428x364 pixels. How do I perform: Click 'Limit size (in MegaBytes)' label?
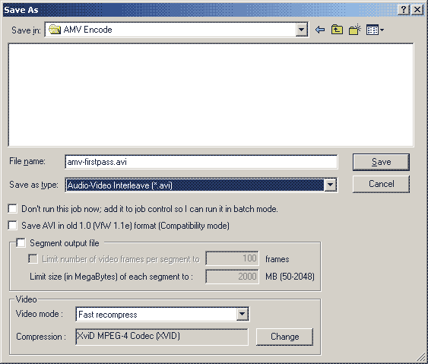click(x=111, y=277)
